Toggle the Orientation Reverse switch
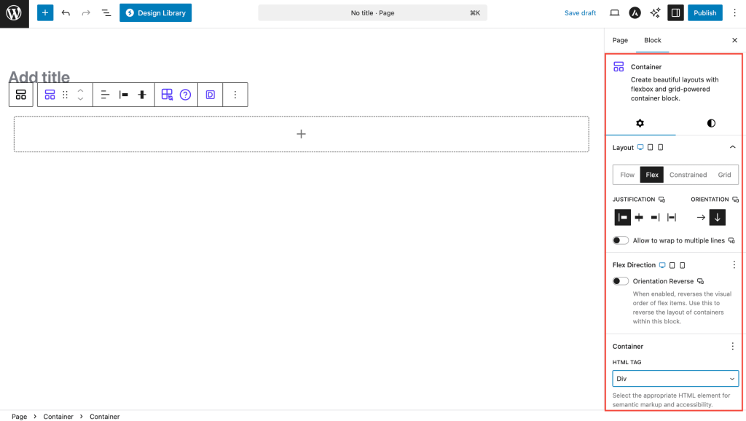The height and width of the screenshot is (421, 746). 621,281
